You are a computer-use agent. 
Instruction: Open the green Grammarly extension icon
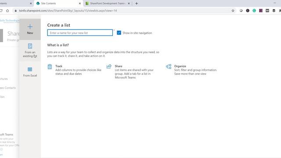[x=254, y=11]
